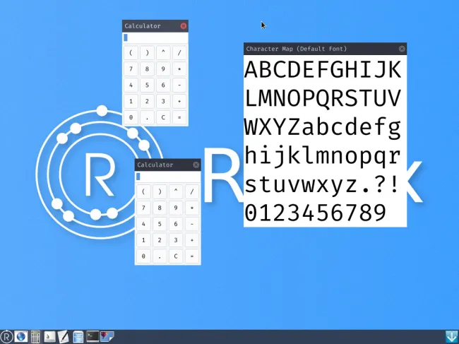The width and height of the screenshot is (459, 344).
Task: Open the file manager cabinet icon
Action: click(x=78, y=337)
